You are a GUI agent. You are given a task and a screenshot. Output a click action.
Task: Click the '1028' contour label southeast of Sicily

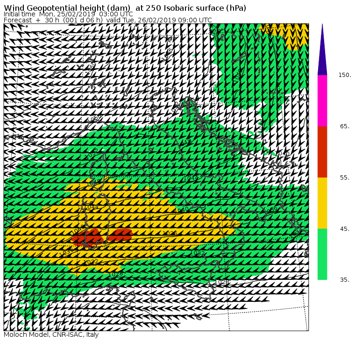coord(222,282)
